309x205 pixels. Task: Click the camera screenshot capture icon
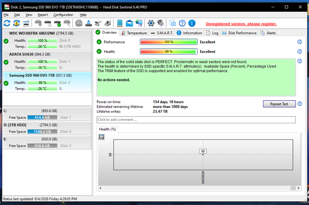[x=173, y=23]
